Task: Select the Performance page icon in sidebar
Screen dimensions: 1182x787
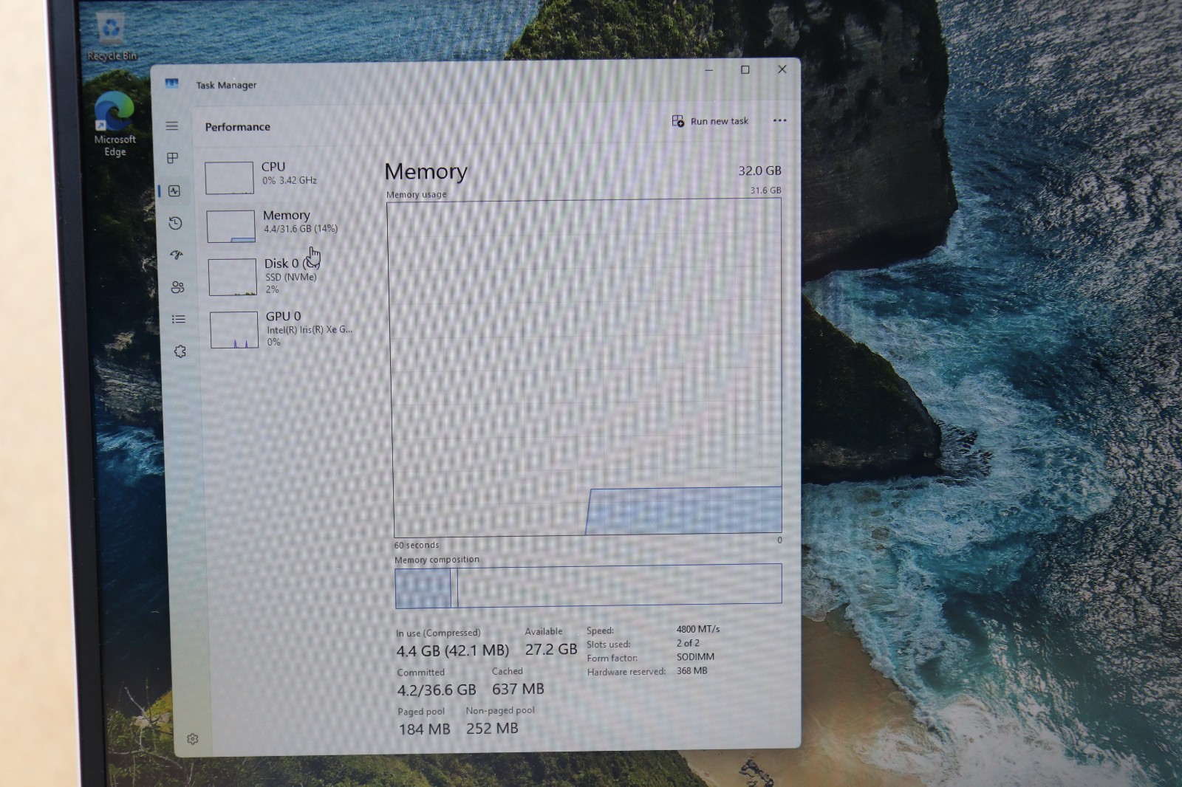Action: point(174,190)
